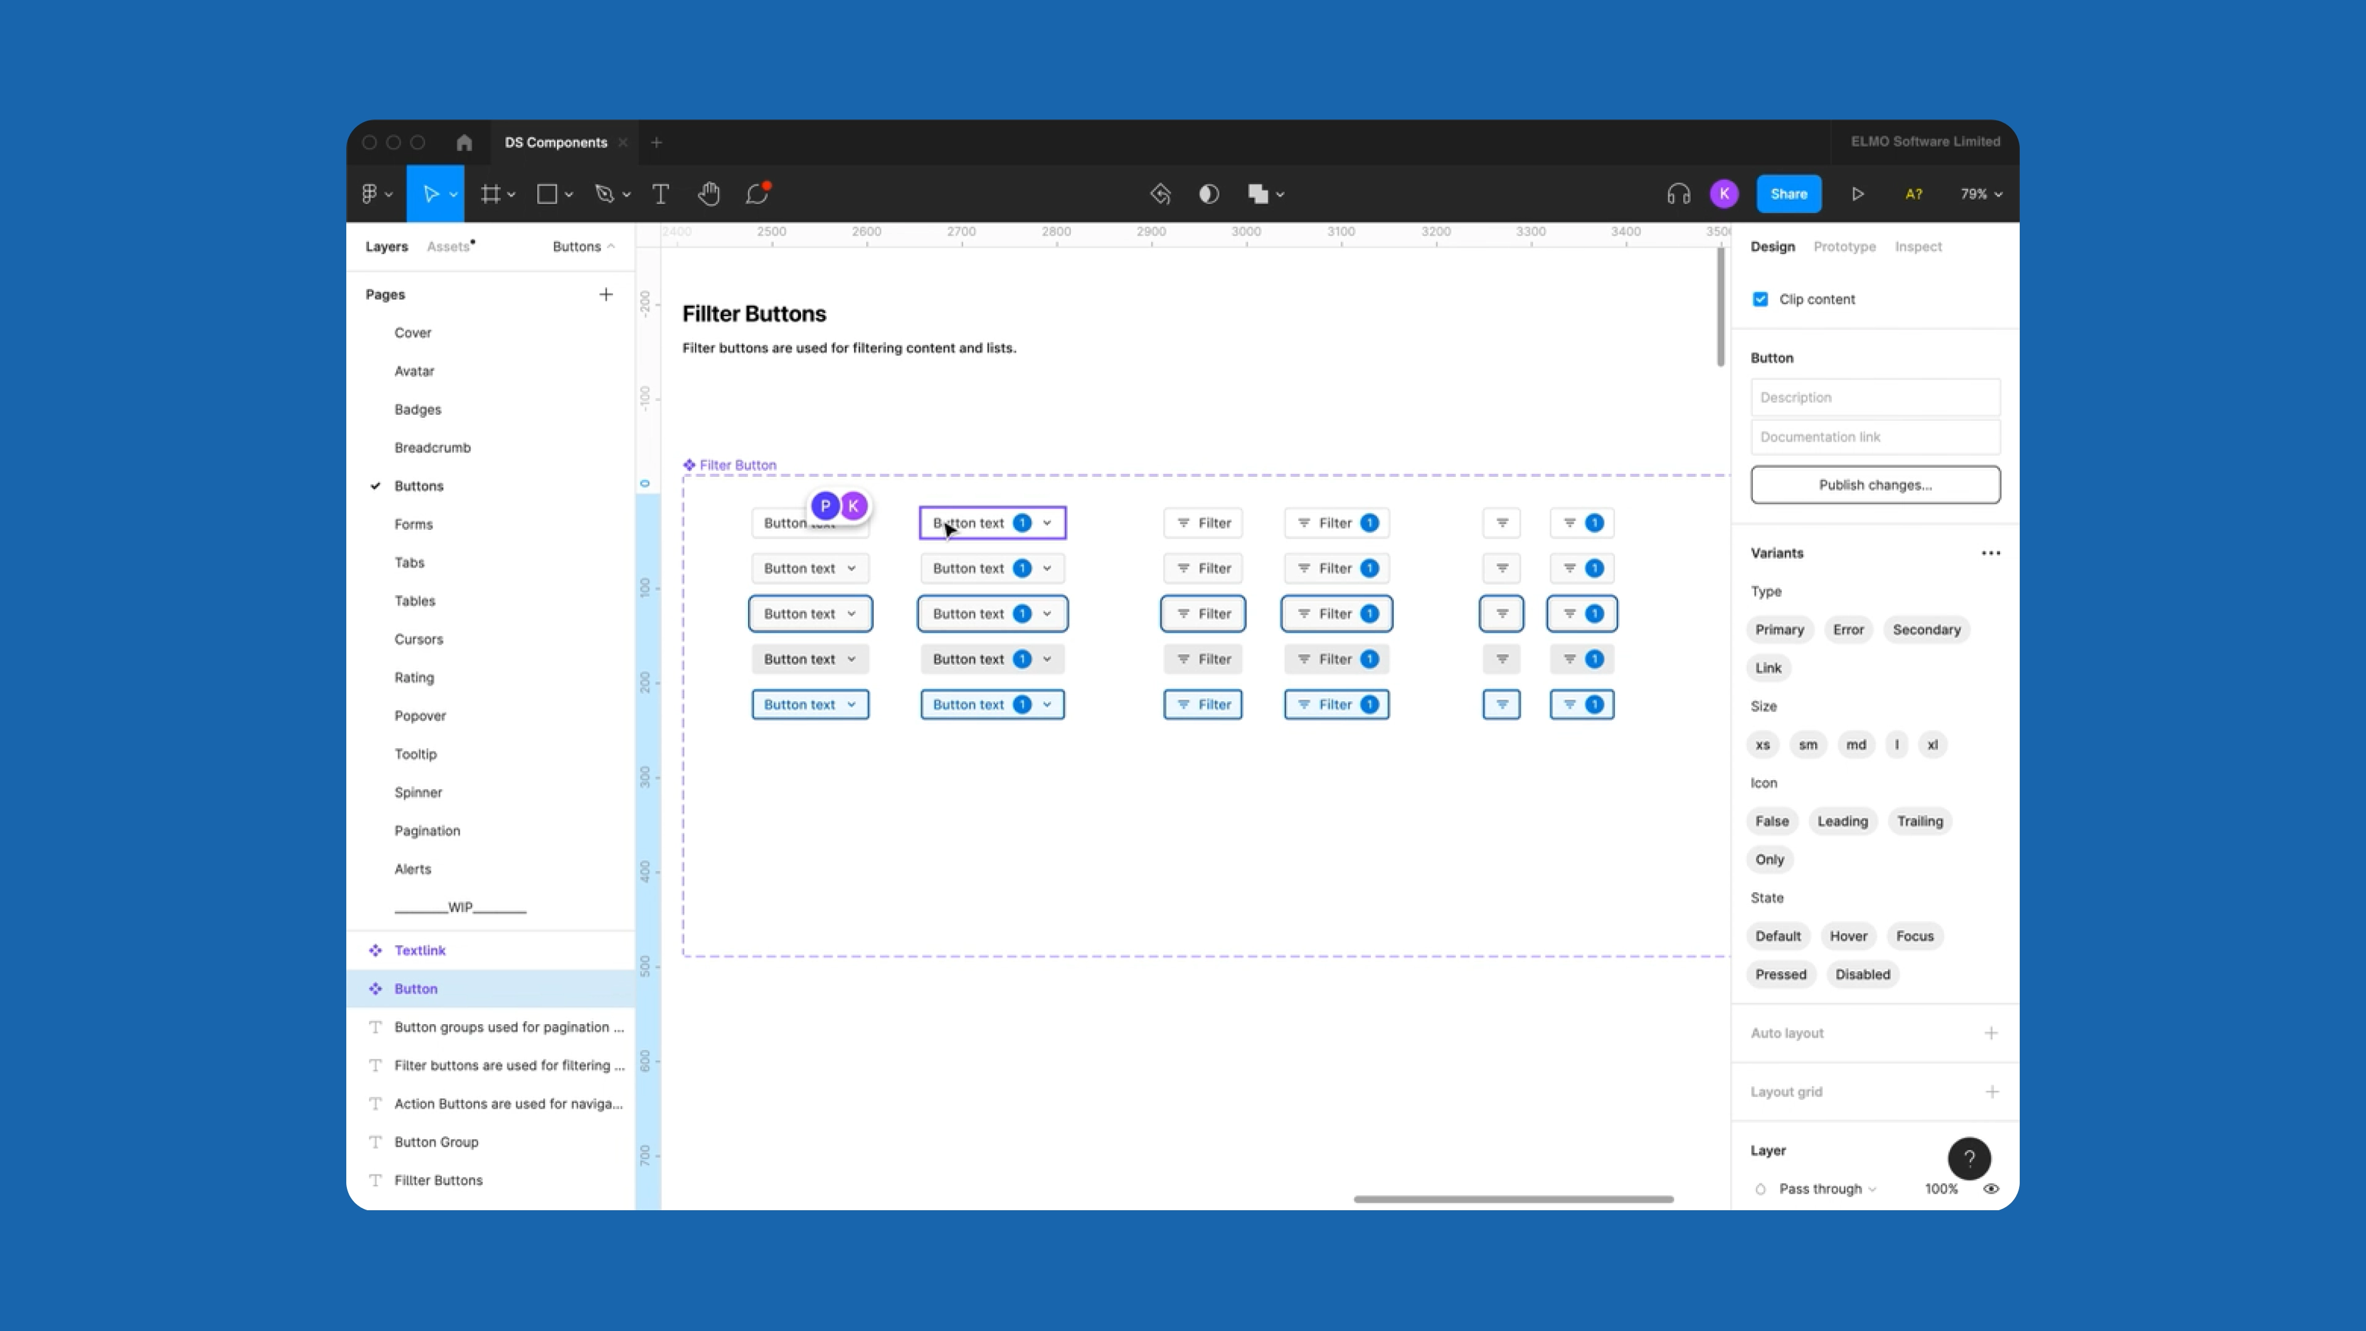
Task: Toggle the Clip content checkbox
Action: [x=1760, y=299]
